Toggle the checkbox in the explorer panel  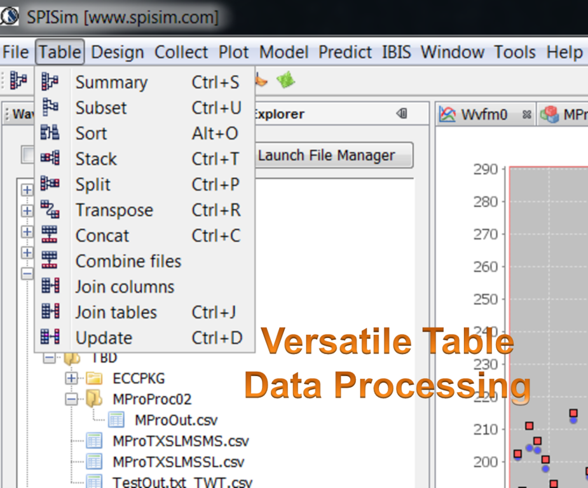pos(27,154)
